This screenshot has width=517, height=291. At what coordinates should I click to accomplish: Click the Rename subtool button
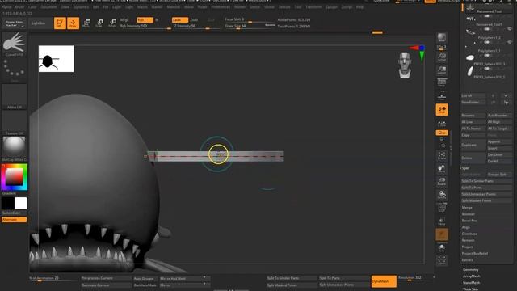click(473, 116)
